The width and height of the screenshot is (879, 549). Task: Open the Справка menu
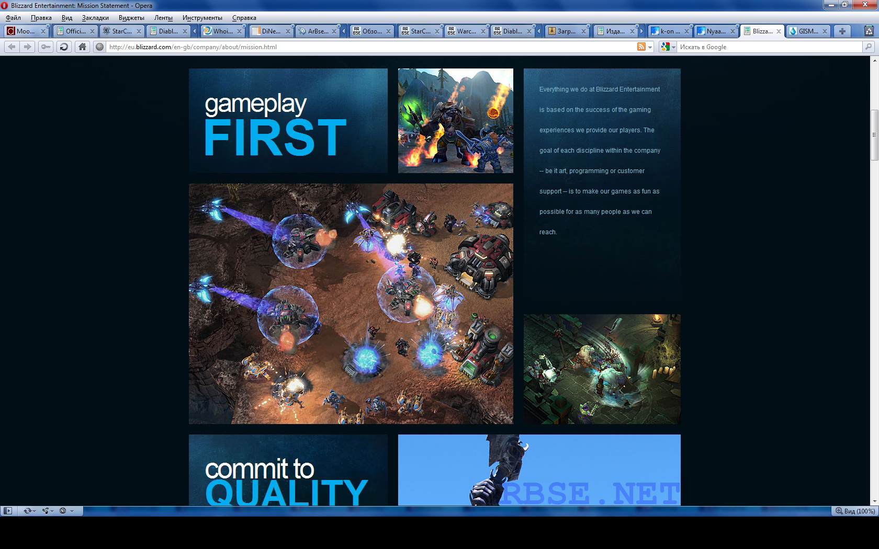(244, 18)
